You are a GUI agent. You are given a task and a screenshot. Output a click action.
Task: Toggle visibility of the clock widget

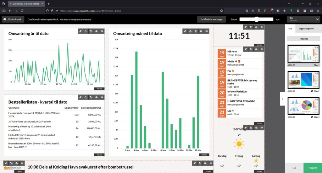point(262,27)
